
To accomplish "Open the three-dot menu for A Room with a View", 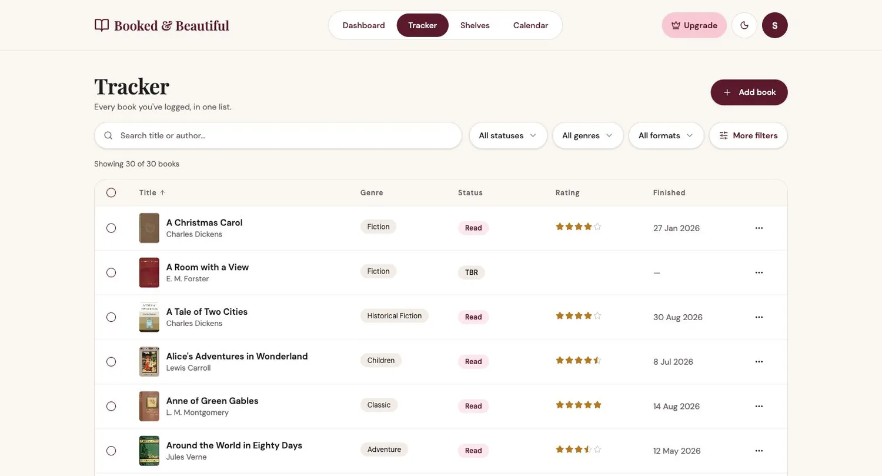I will 759,273.
